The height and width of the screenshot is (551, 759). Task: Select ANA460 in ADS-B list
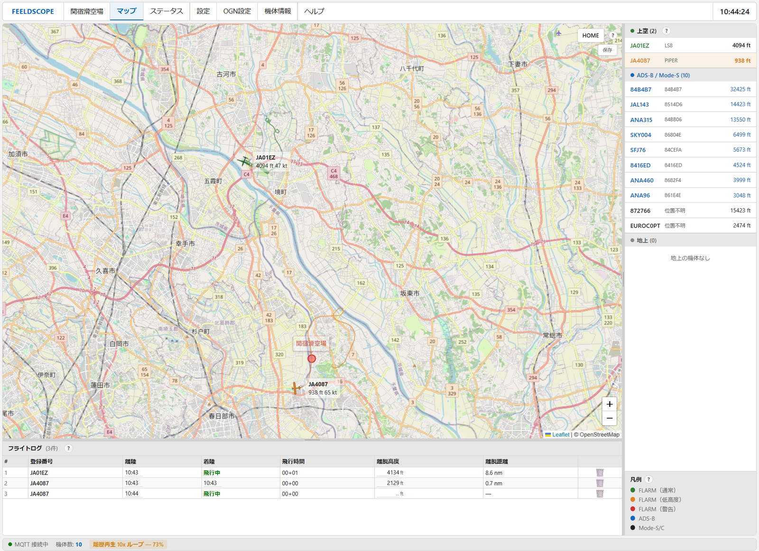[x=690, y=180]
